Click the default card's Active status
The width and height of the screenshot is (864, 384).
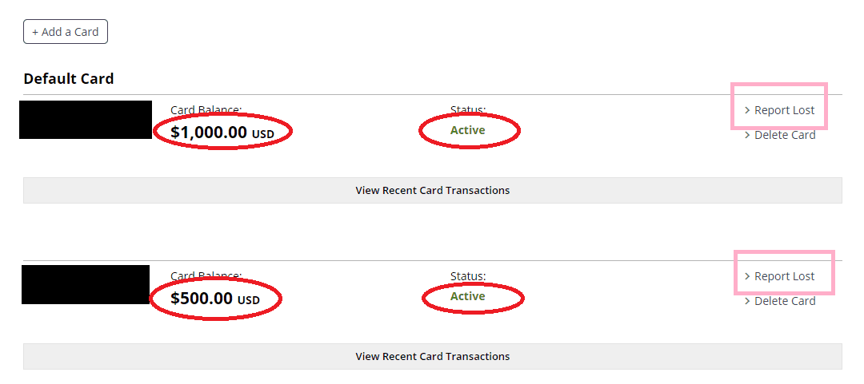click(x=467, y=130)
